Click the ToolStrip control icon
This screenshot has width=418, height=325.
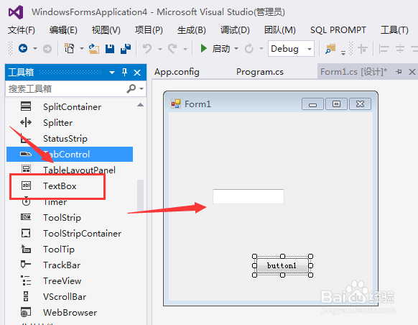click(x=26, y=217)
